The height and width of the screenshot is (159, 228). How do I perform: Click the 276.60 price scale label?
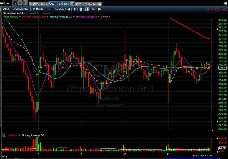(223, 129)
